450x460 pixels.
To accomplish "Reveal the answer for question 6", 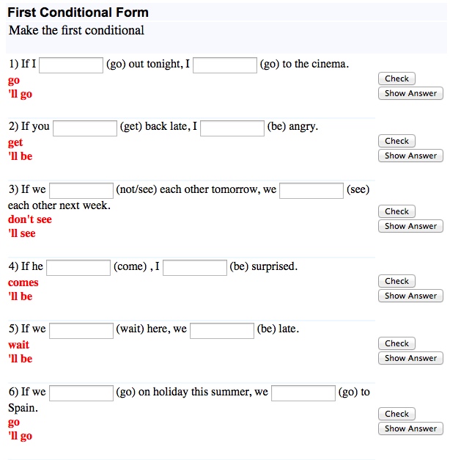I will tap(410, 428).
